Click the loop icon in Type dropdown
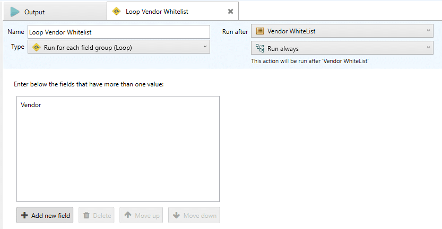The width and height of the screenshot is (442, 229). [x=37, y=47]
